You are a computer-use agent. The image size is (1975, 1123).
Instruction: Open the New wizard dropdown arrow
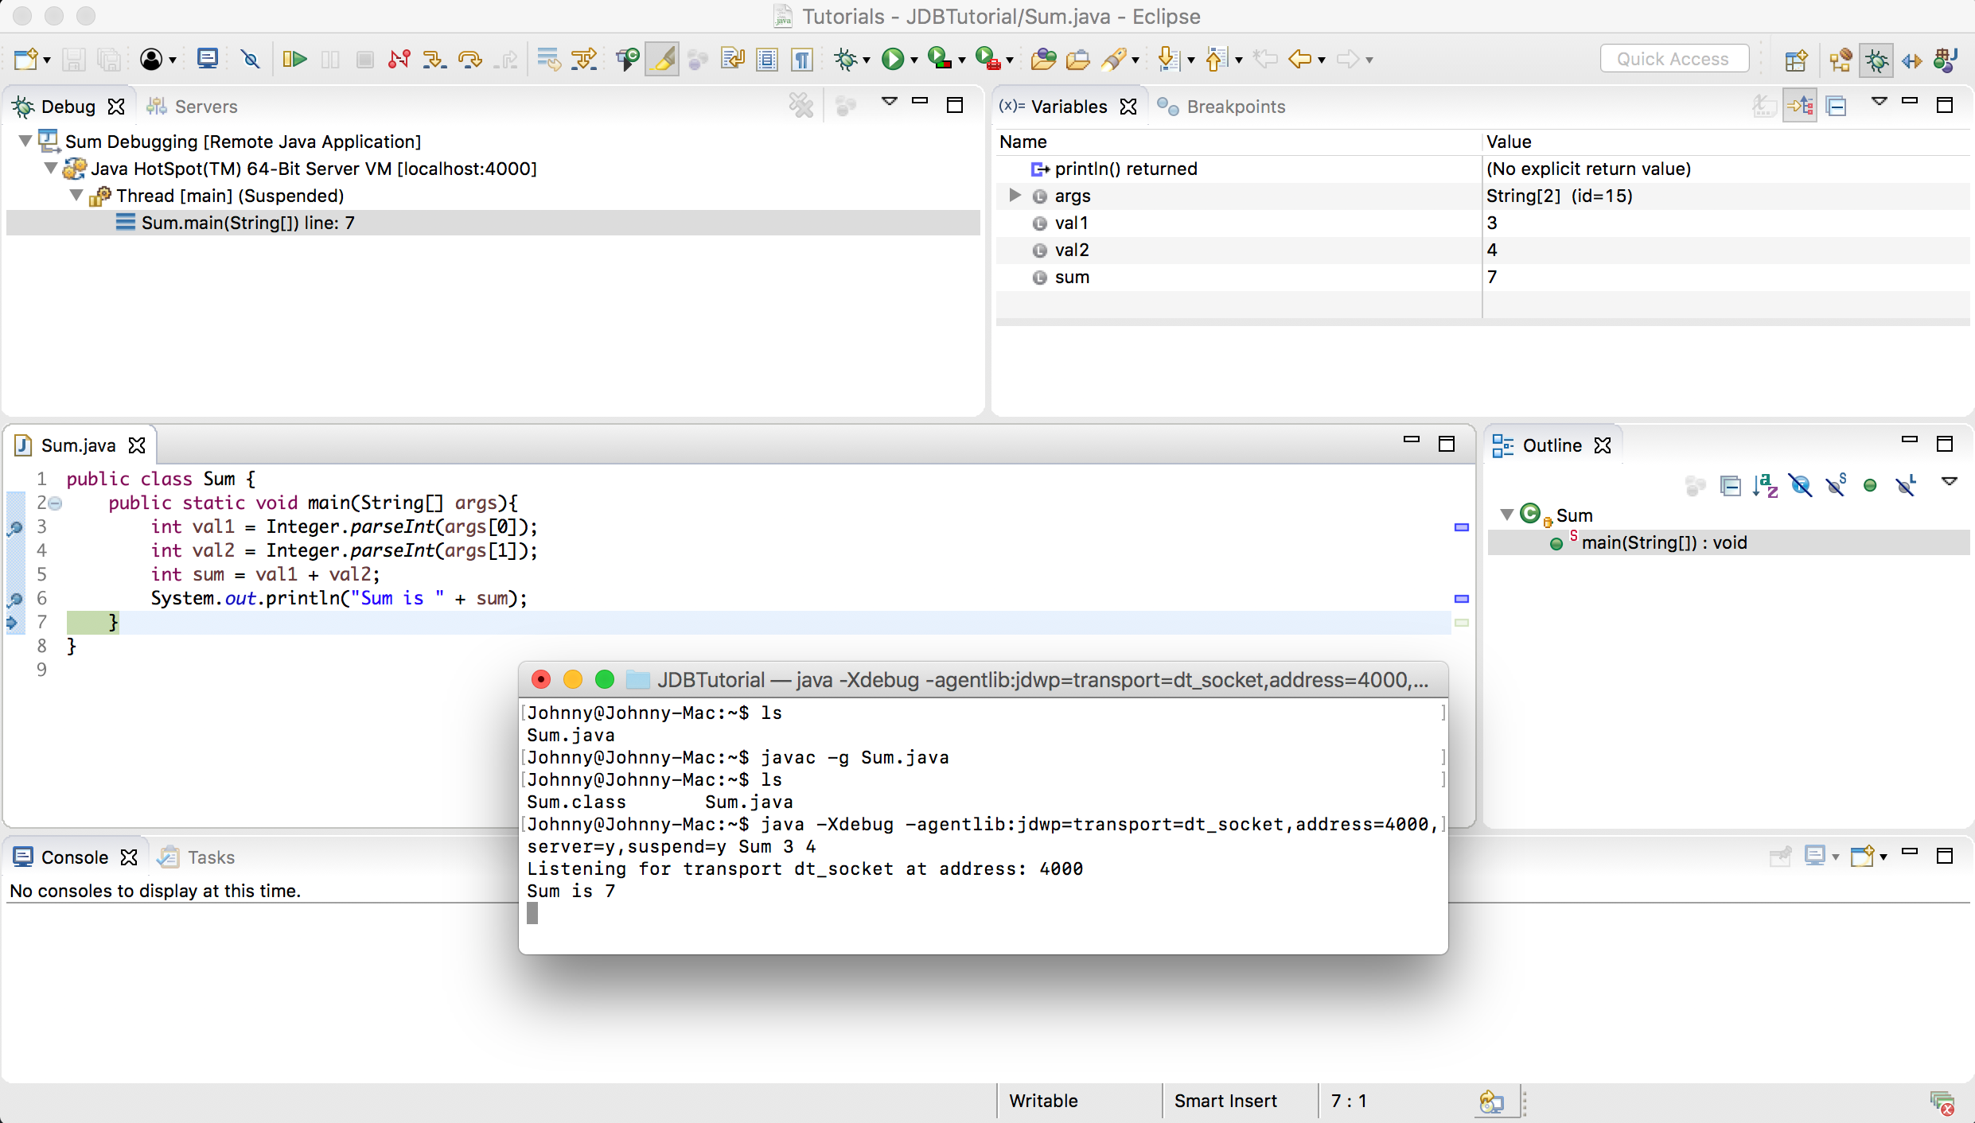47,60
